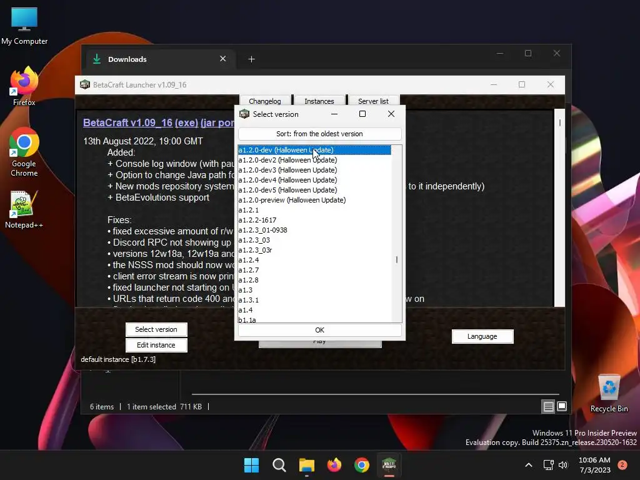This screenshot has width=640, height=480.
Task: Select version a1.2.1 in the list
Action: (314, 210)
